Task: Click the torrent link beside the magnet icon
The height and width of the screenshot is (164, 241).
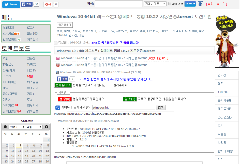Action: (x=104, y=65)
